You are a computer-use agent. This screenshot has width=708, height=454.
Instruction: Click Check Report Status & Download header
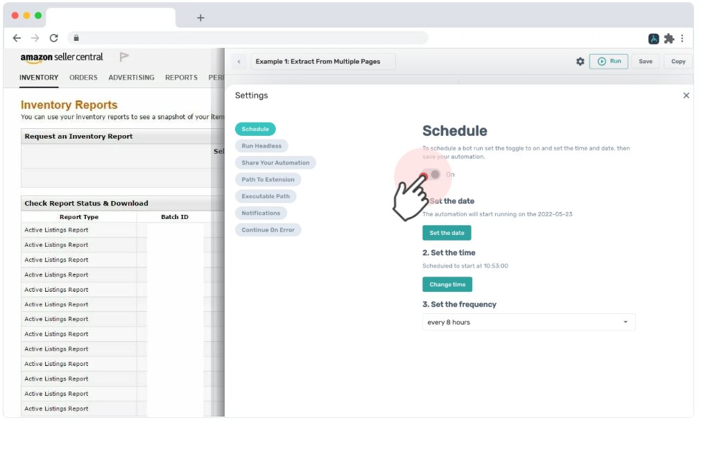pos(86,204)
